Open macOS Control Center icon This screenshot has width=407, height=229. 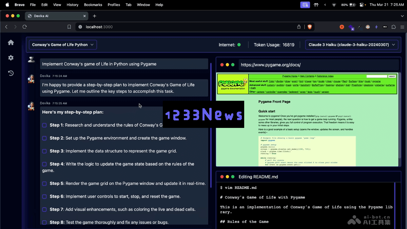point(362,5)
